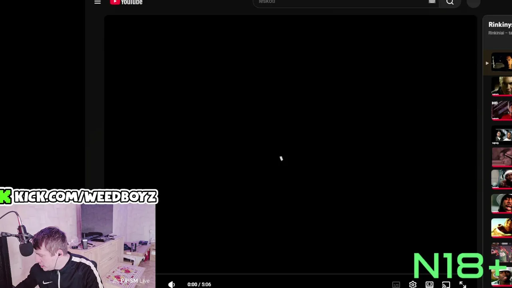Play the playlist video with the blond man

[x=502, y=86]
